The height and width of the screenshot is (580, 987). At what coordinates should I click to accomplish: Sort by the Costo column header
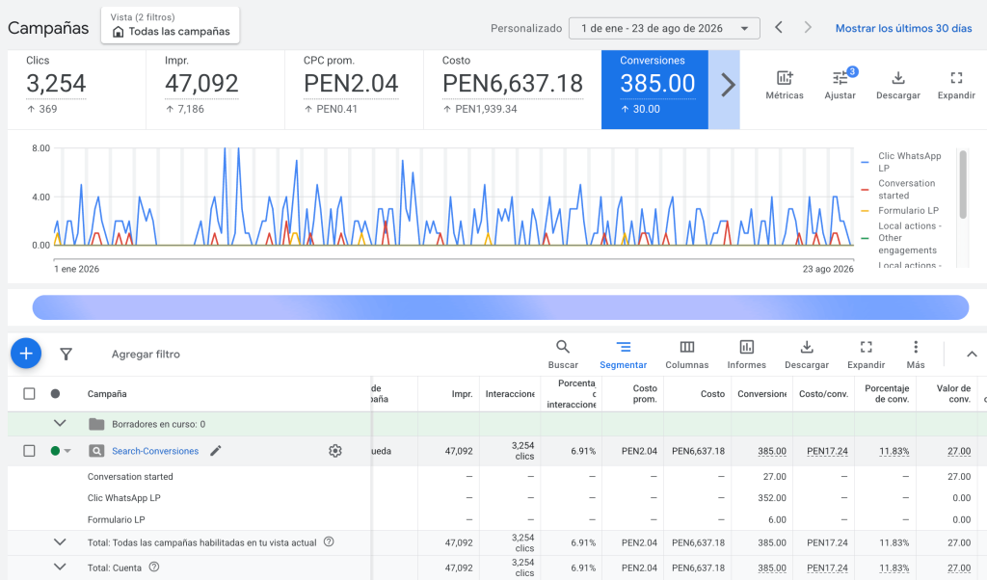[712, 394]
